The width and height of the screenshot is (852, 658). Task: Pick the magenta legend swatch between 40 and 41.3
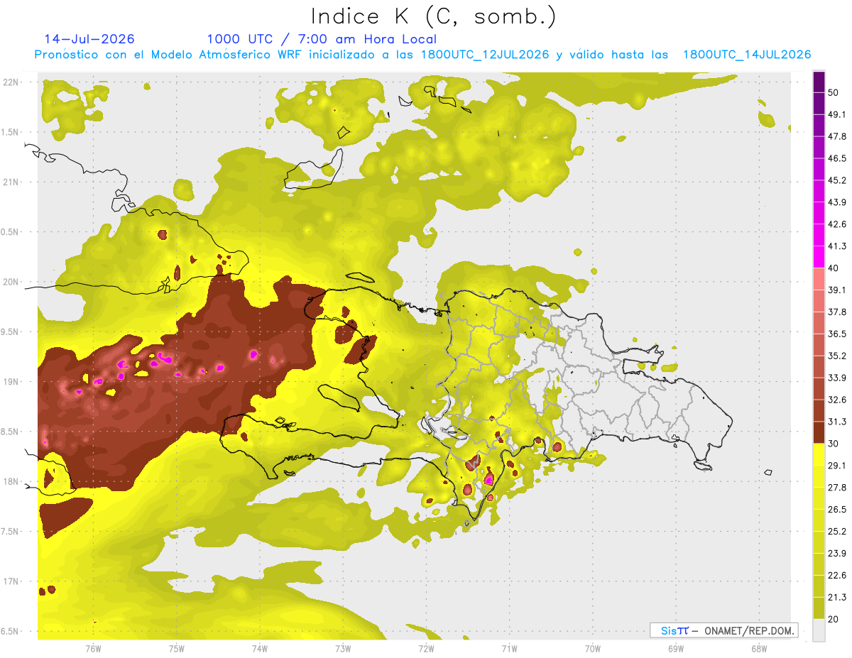819,257
